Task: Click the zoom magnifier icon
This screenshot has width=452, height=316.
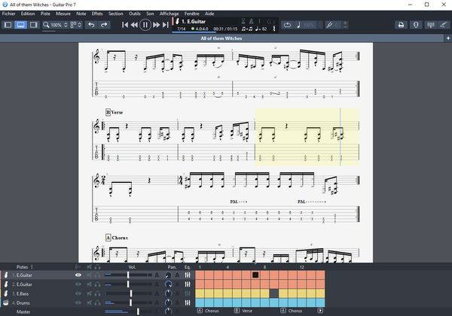Action: point(46,25)
